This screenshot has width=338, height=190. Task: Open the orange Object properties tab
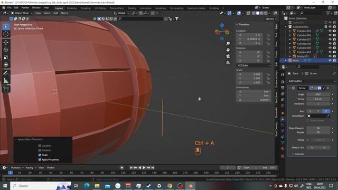283,113
